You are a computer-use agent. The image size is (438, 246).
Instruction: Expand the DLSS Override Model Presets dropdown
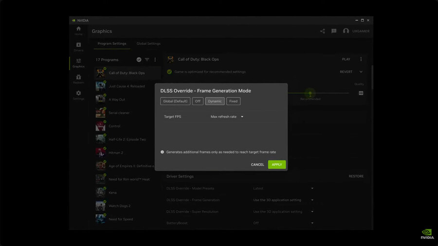tap(283, 188)
